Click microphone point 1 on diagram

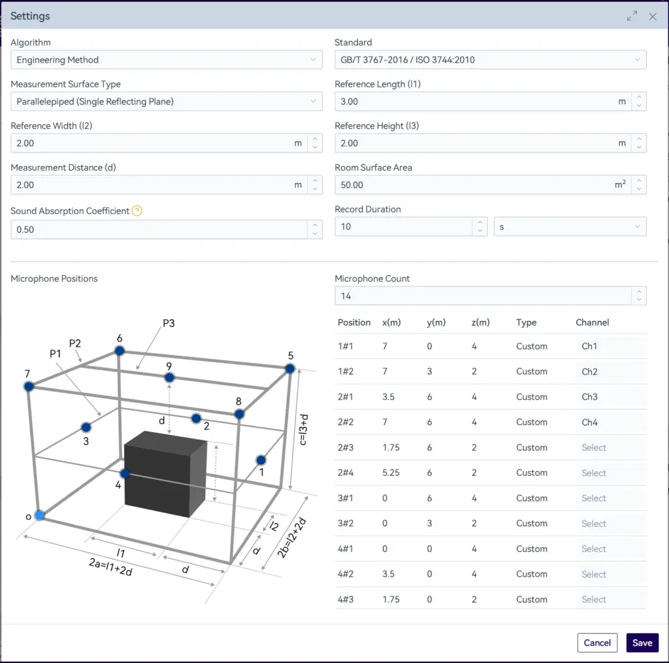(261, 460)
